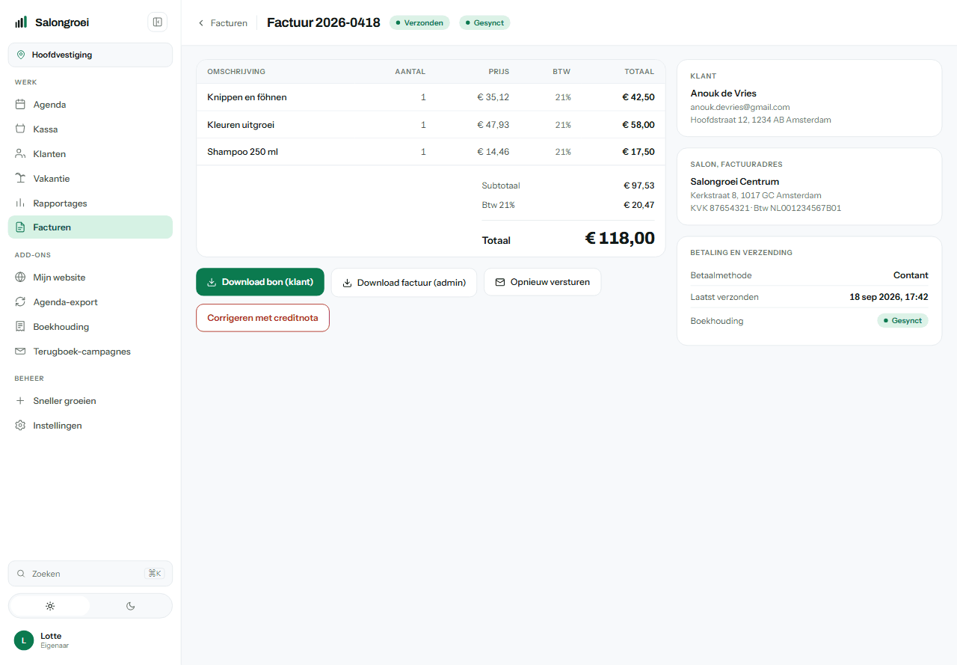957x665 pixels.
Task: Open Terugboek-campagnes in the sidebar
Action: pyautogui.click(x=90, y=352)
